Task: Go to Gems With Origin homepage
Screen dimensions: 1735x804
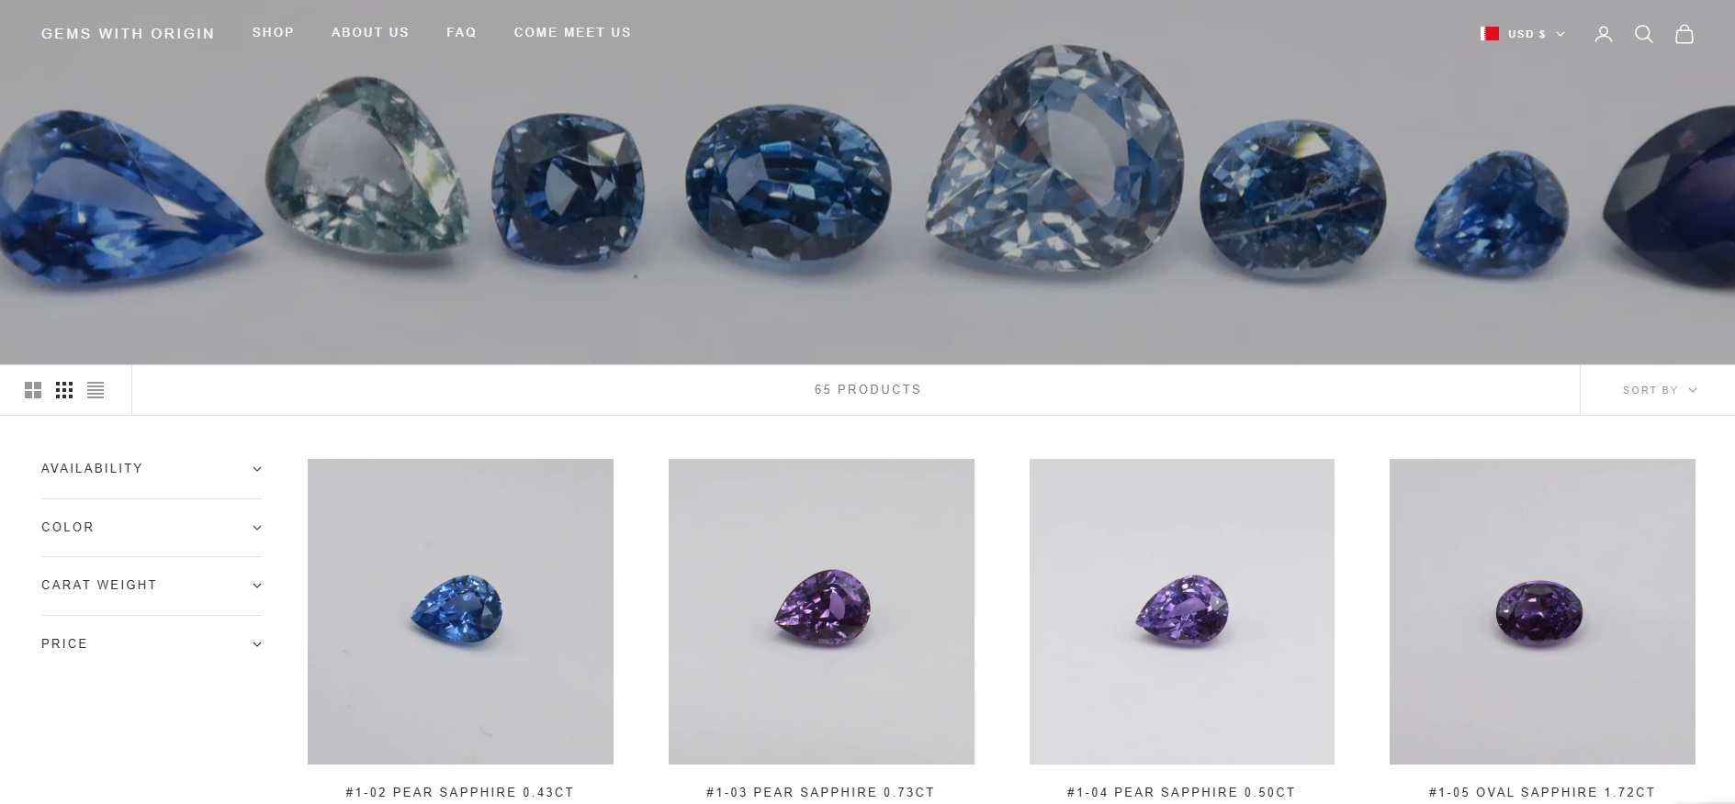Action: coord(128,33)
